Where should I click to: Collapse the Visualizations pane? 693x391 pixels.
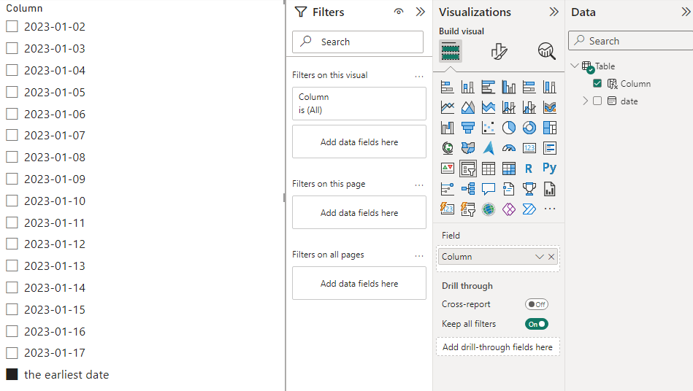tap(554, 12)
